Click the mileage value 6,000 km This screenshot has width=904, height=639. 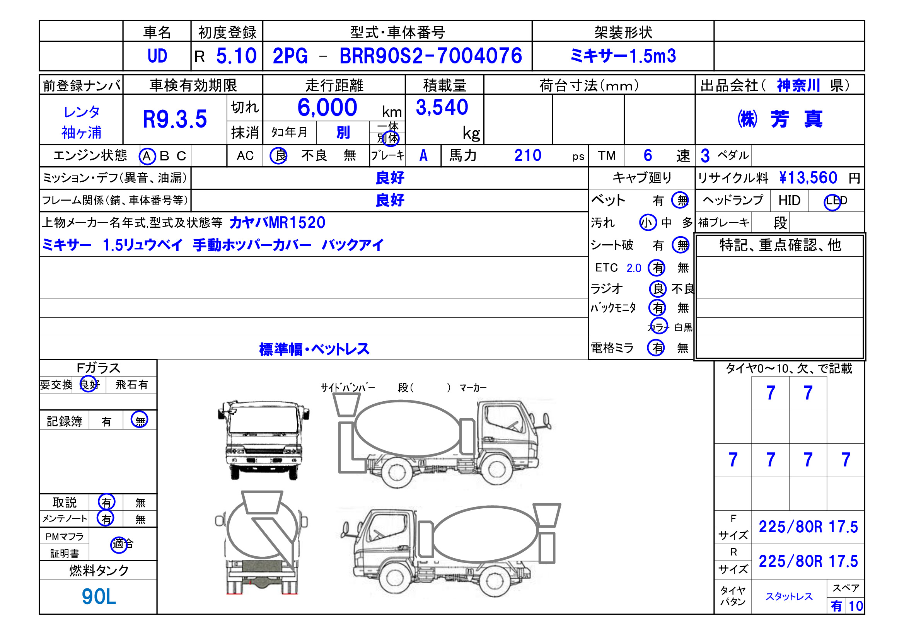327,107
